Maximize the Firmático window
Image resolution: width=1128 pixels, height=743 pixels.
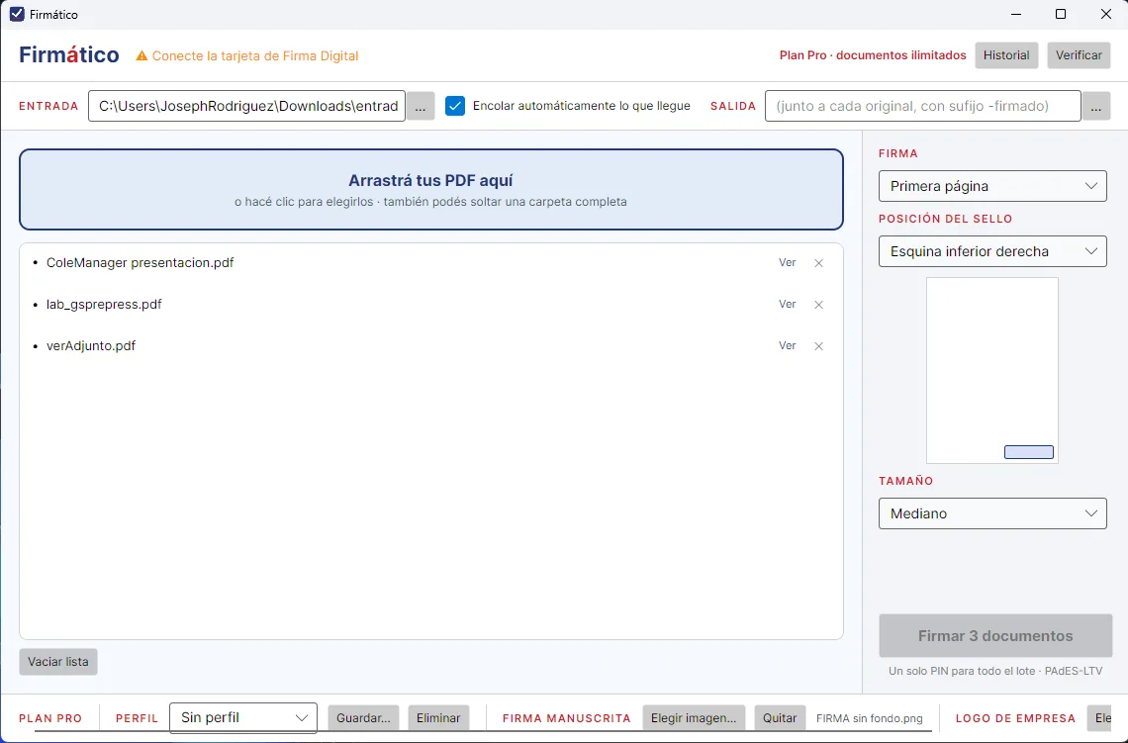[x=1061, y=15]
